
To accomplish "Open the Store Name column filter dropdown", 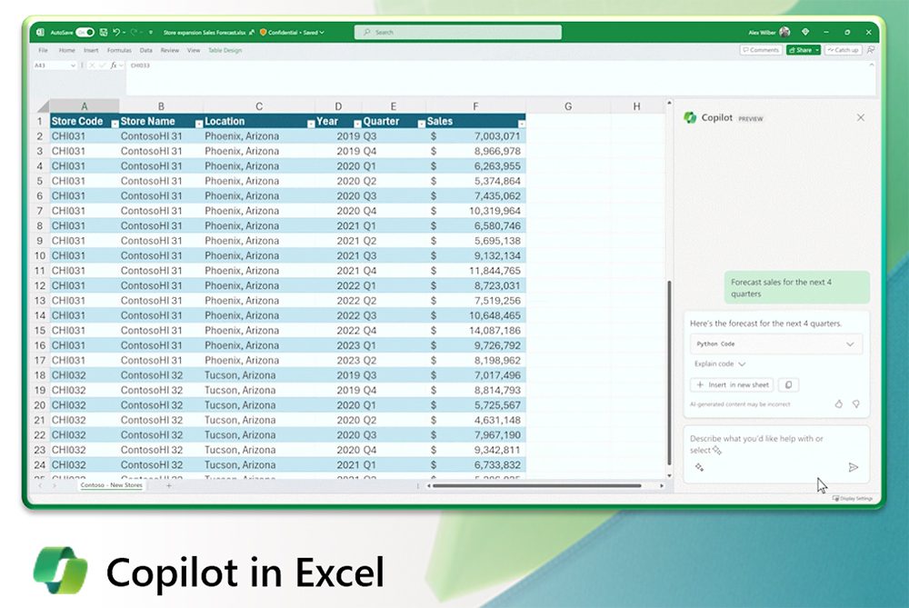I will pyautogui.click(x=199, y=124).
